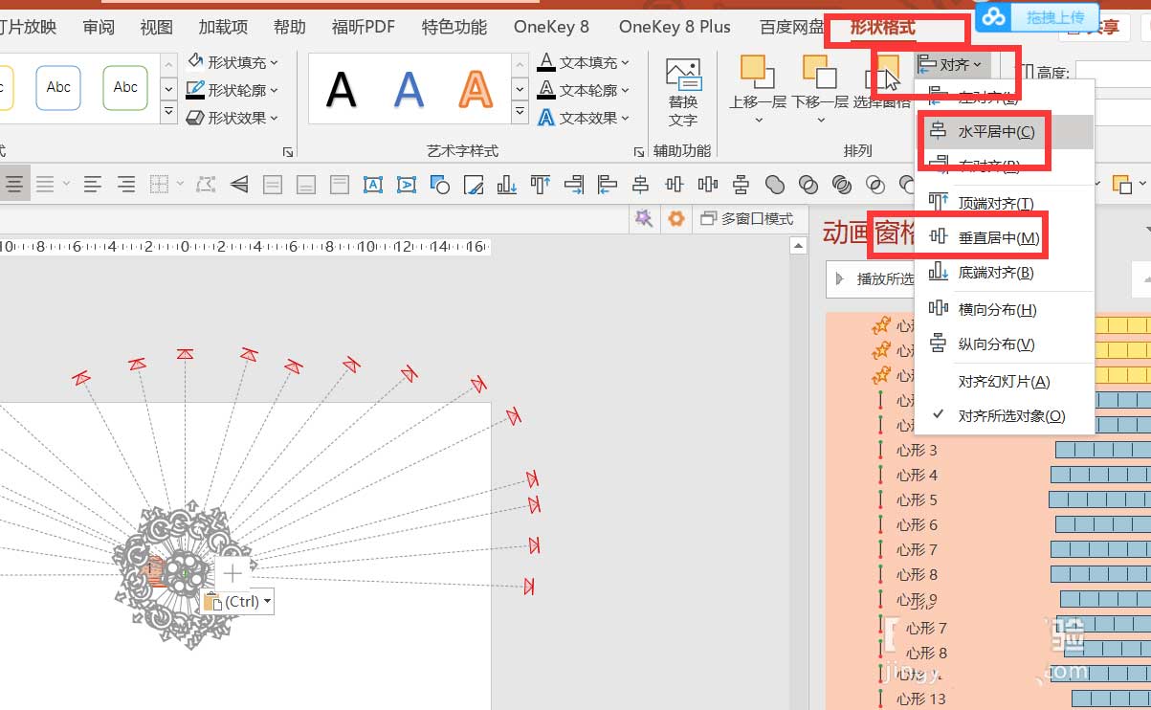Screen dimensions: 1151x710
Task: Open the 形状效果 dropdown
Action: (x=232, y=118)
